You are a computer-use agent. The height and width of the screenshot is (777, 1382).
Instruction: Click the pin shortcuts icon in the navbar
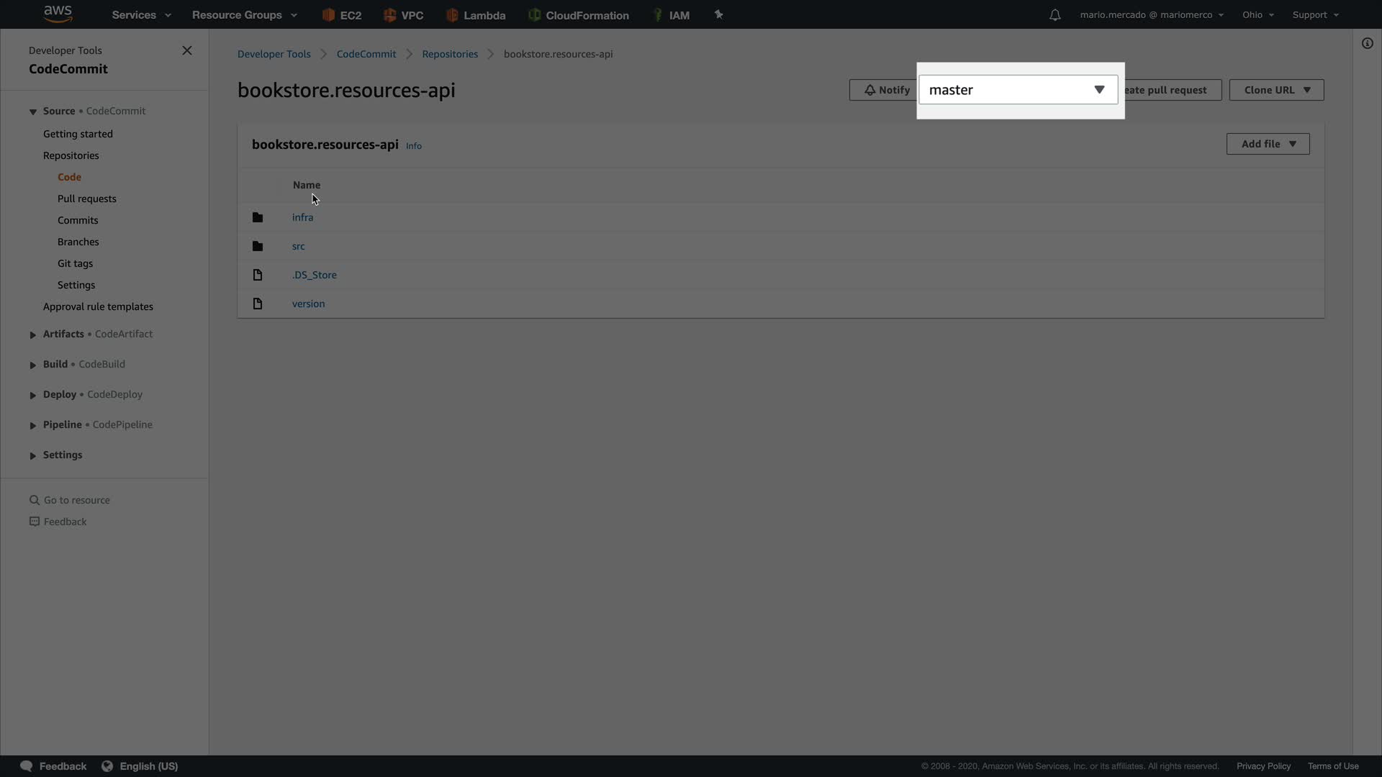point(718,14)
